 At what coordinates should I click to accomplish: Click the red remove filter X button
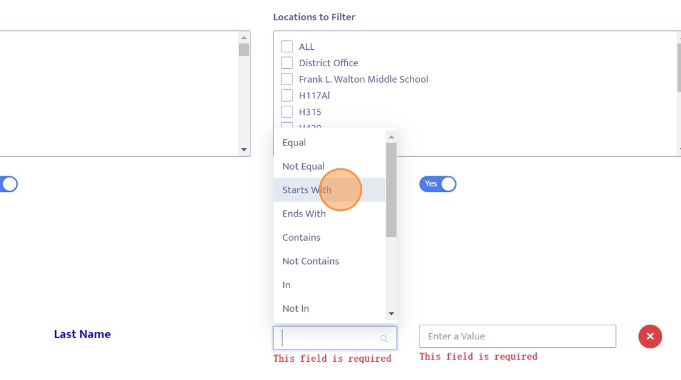pyautogui.click(x=650, y=336)
